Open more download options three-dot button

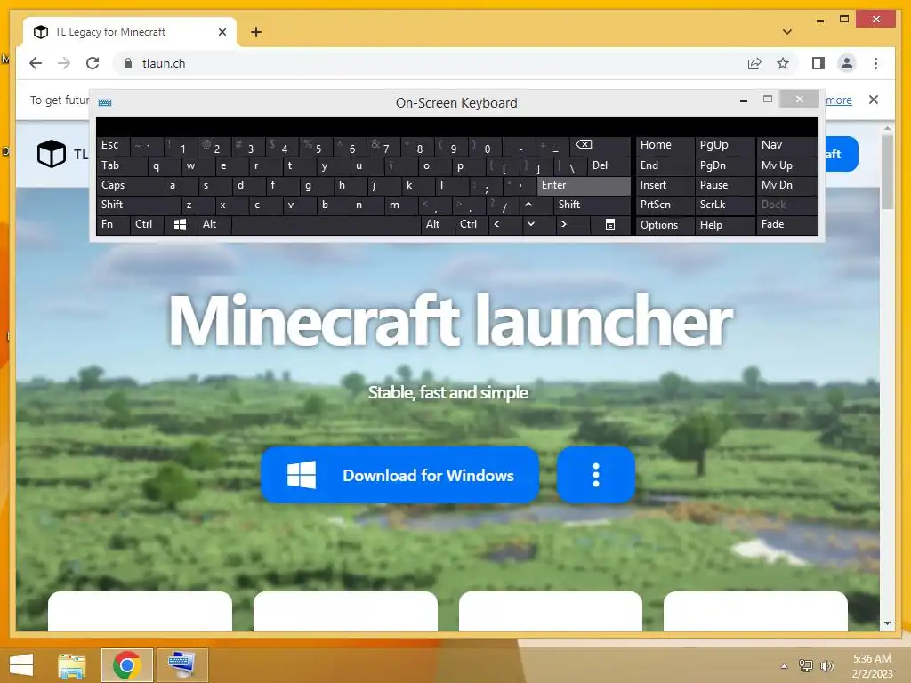[595, 475]
